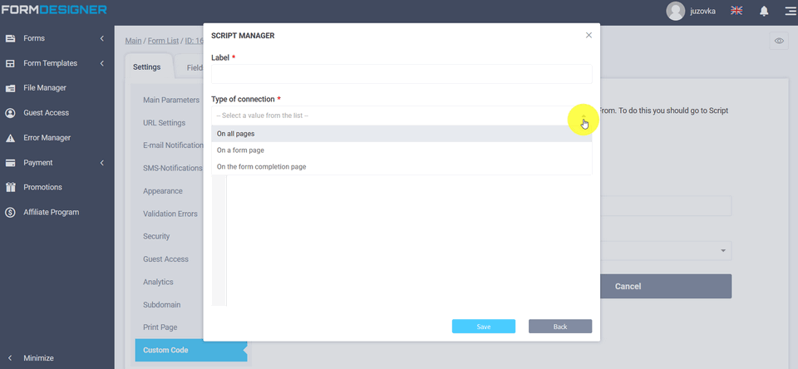Open the hamburger menu at top right
Image resolution: width=798 pixels, height=369 pixels.
click(789, 11)
